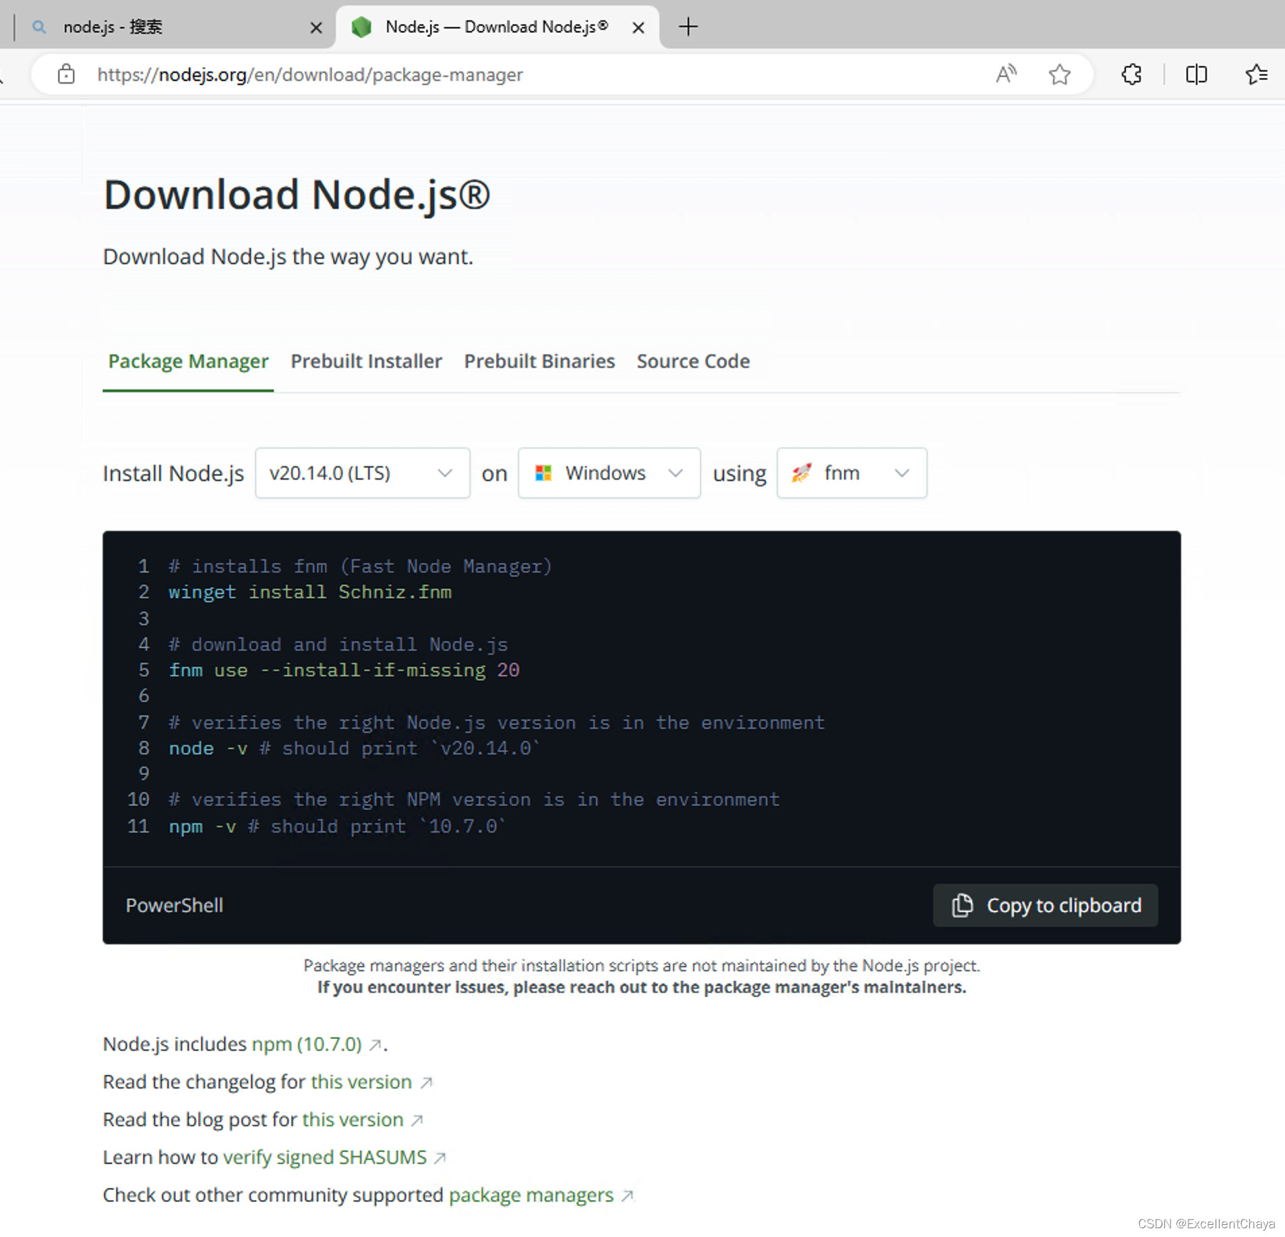Click Copy to clipboard button
Screen dimensions: 1285x1237
pyautogui.click(x=1045, y=905)
